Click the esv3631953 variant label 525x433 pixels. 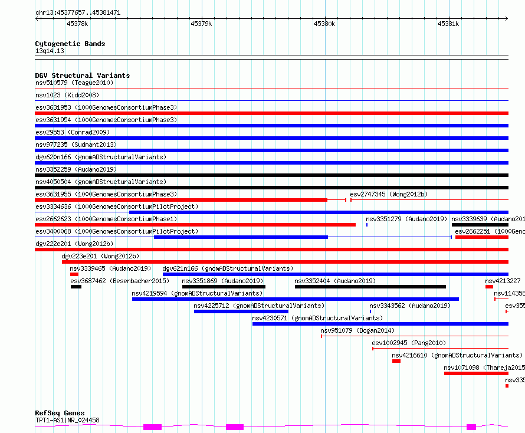coord(106,107)
